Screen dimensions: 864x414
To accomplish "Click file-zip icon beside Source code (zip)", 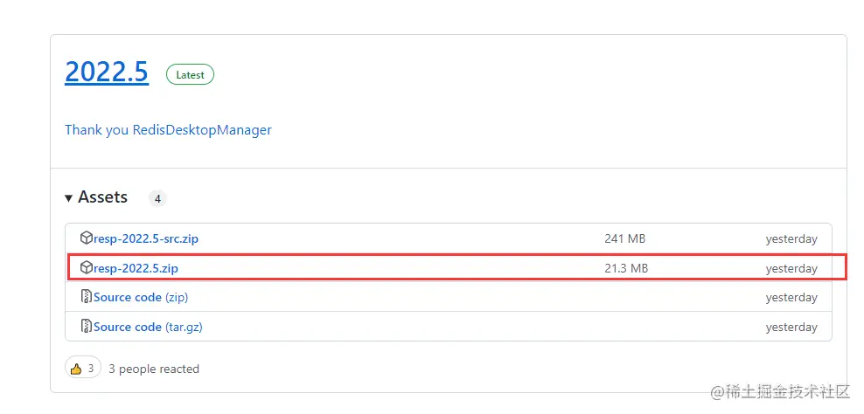I will pyautogui.click(x=86, y=297).
